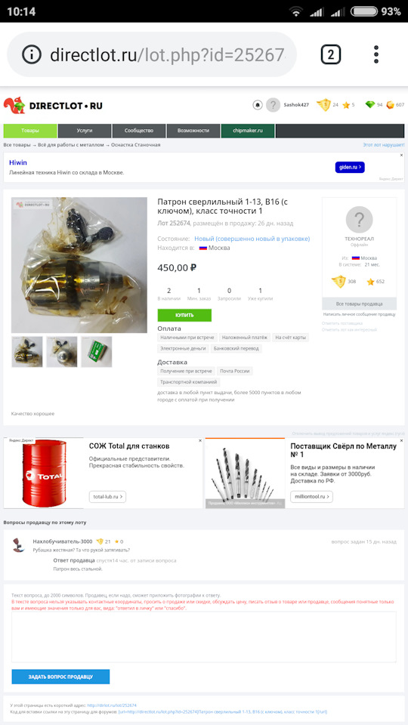The height and width of the screenshot is (725, 408).
Task: Click ЗАДАТЬ ВОПРОС ПРОДАВЦУ button
Action: coord(60,677)
